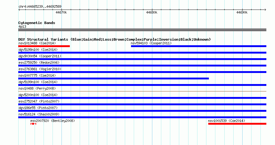Viewport: 275px width, 145px height.
Task: Click the 44670k ruler tick label
Action: point(61,12)
